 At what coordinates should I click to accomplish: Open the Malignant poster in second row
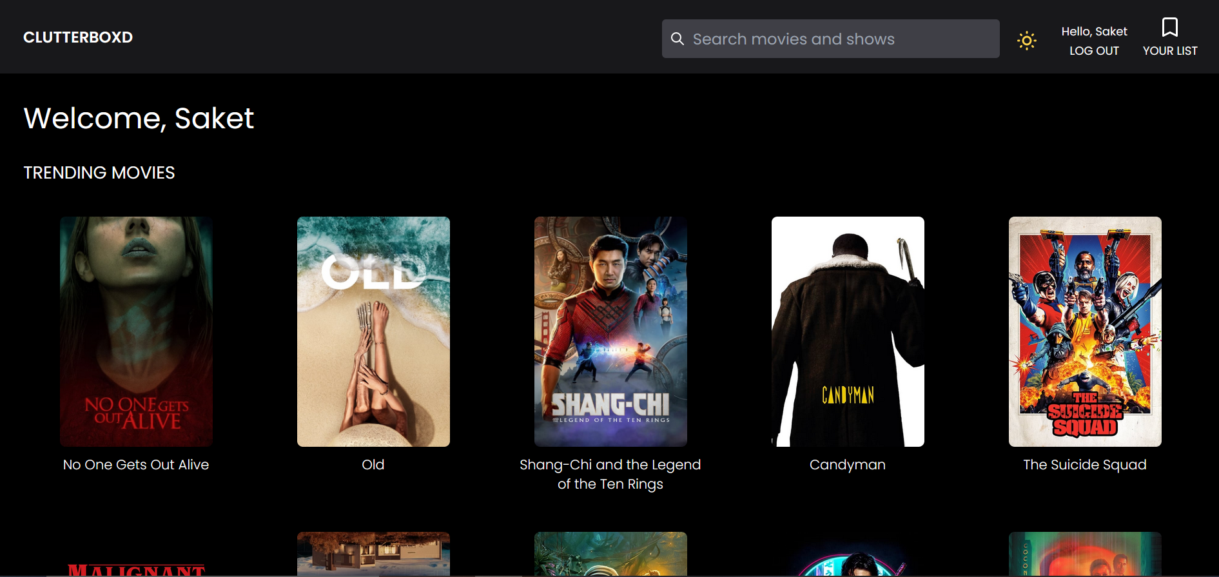coord(136,554)
